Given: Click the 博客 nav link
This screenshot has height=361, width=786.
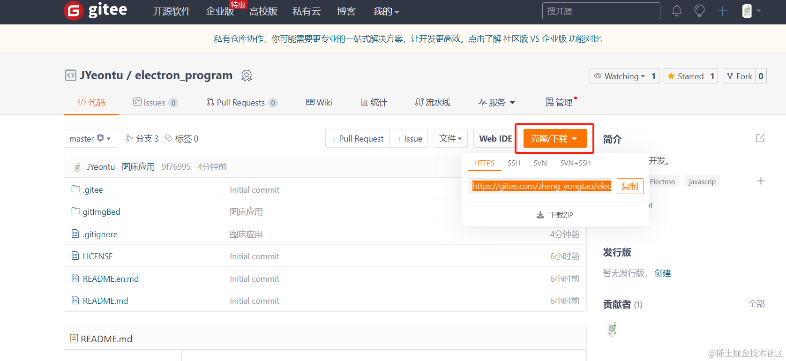Looking at the screenshot, I should point(346,11).
